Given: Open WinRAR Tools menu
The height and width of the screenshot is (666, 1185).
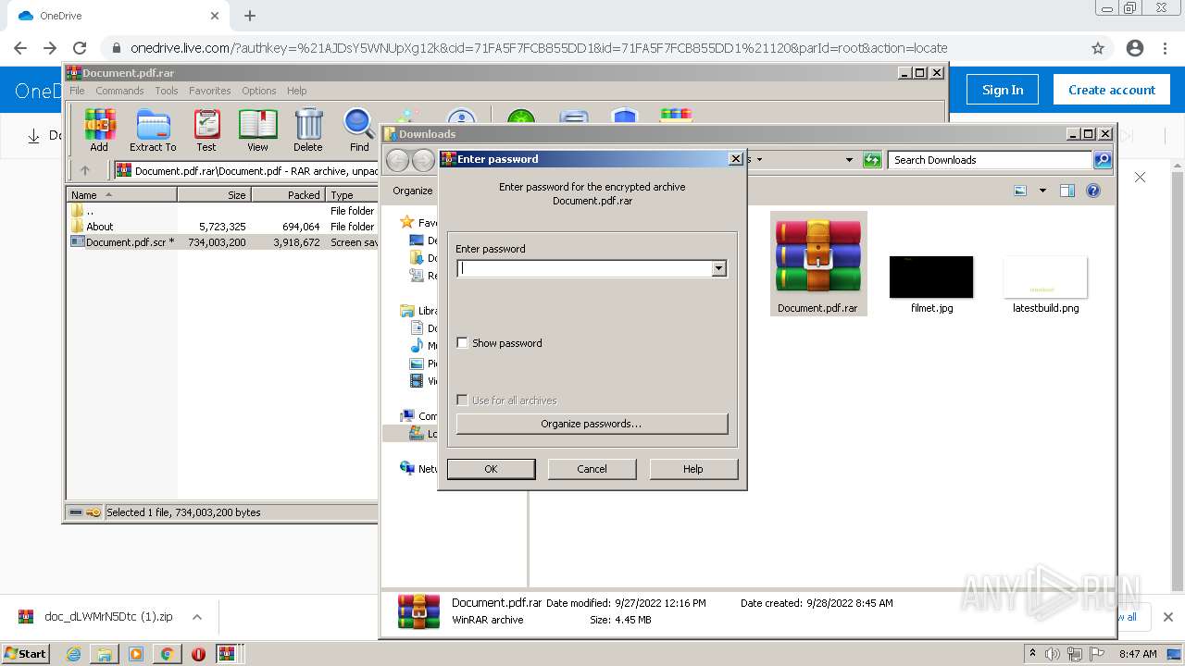Looking at the screenshot, I should (167, 91).
